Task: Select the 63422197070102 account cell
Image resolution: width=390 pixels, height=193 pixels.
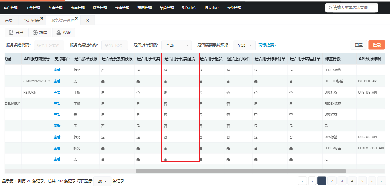Action: click(37, 81)
